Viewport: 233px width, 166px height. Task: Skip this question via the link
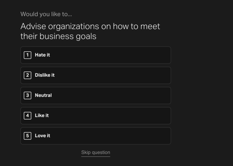click(95, 152)
